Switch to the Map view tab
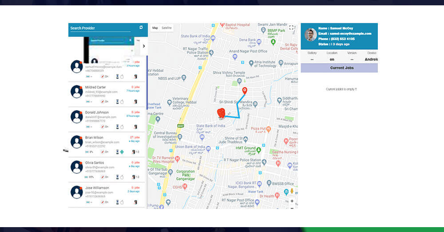This screenshot has width=444, height=232. [155, 28]
